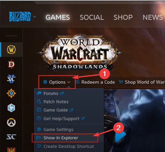Viewport: 165px width, 152px height.
Task: Expand the Options dropdown
Action: pyautogui.click(x=57, y=82)
